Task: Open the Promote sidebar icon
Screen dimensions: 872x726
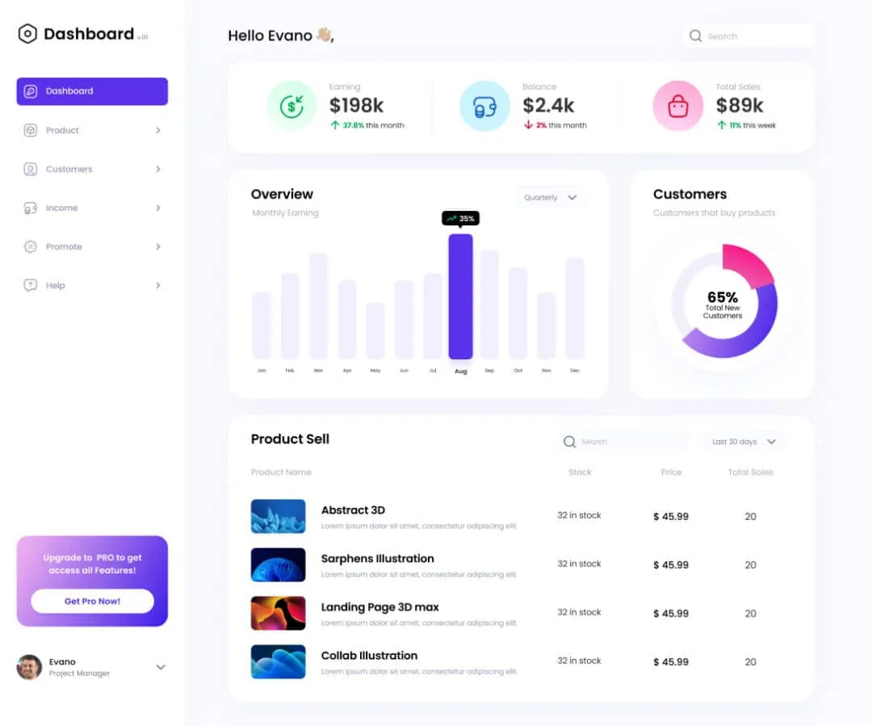Action: coord(29,246)
